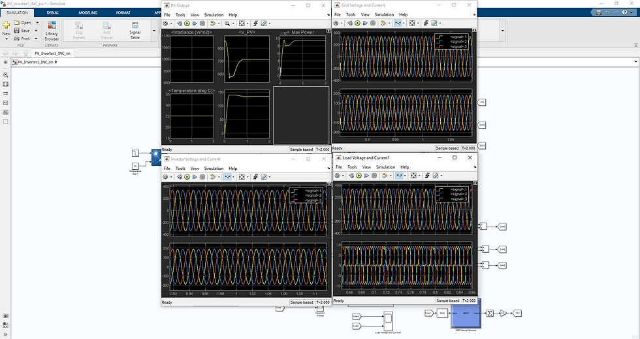The height and width of the screenshot is (339, 640).
Task: Expand zoom tool dropdown in PV Output scope
Action: 232,24
